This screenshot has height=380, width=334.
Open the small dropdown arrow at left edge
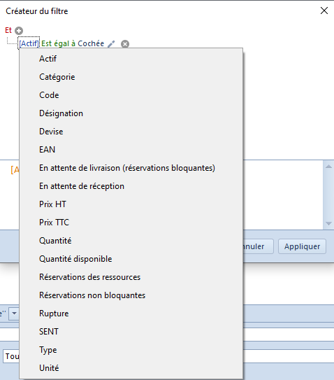coord(14,314)
